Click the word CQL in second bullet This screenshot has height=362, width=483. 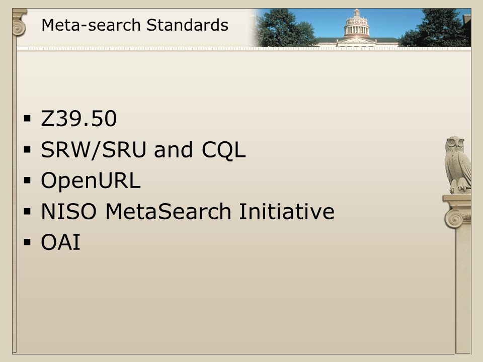[223, 150]
